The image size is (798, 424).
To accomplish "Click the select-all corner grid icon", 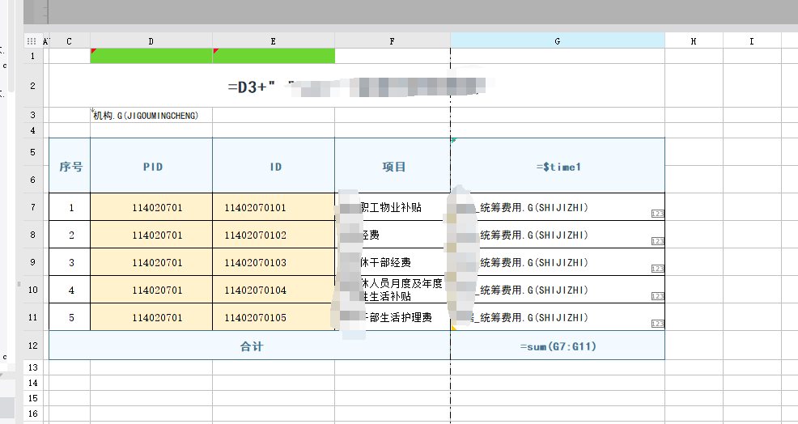I will coord(32,41).
